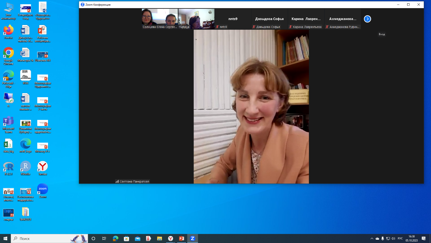Image resolution: width=431 pixels, height=243 pixels.
Task: Open the Windows notification center
Action: coord(424,238)
